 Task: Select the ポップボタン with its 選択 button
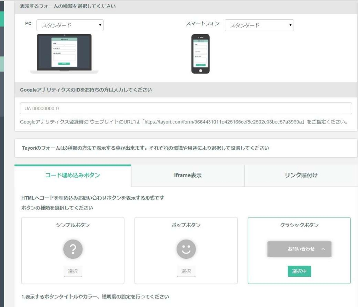186,271
